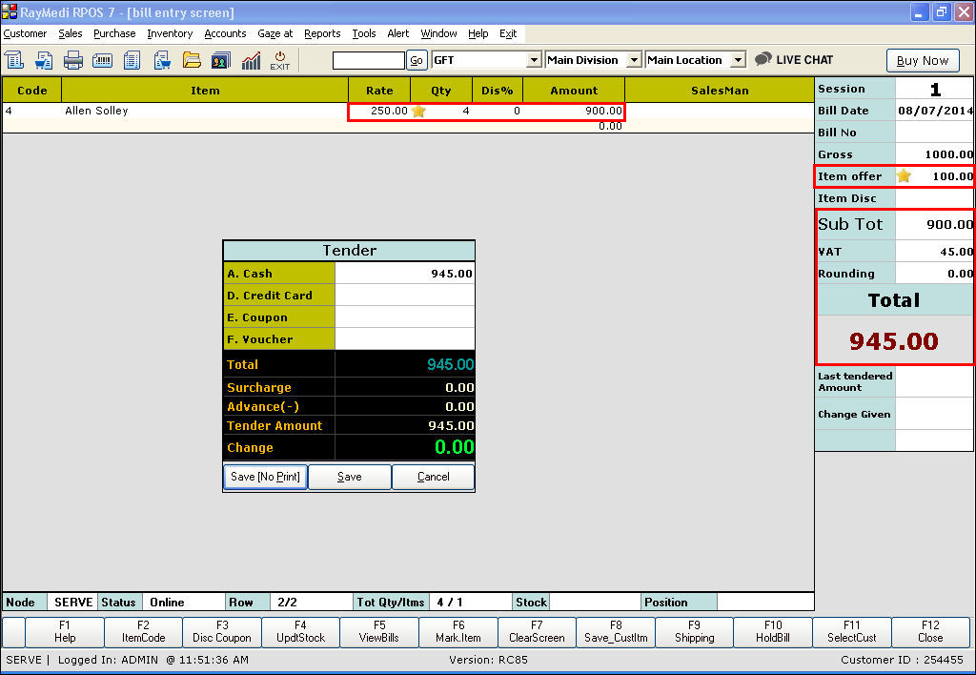Open the Tools menu
The image size is (976, 675).
(x=364, y=33)
